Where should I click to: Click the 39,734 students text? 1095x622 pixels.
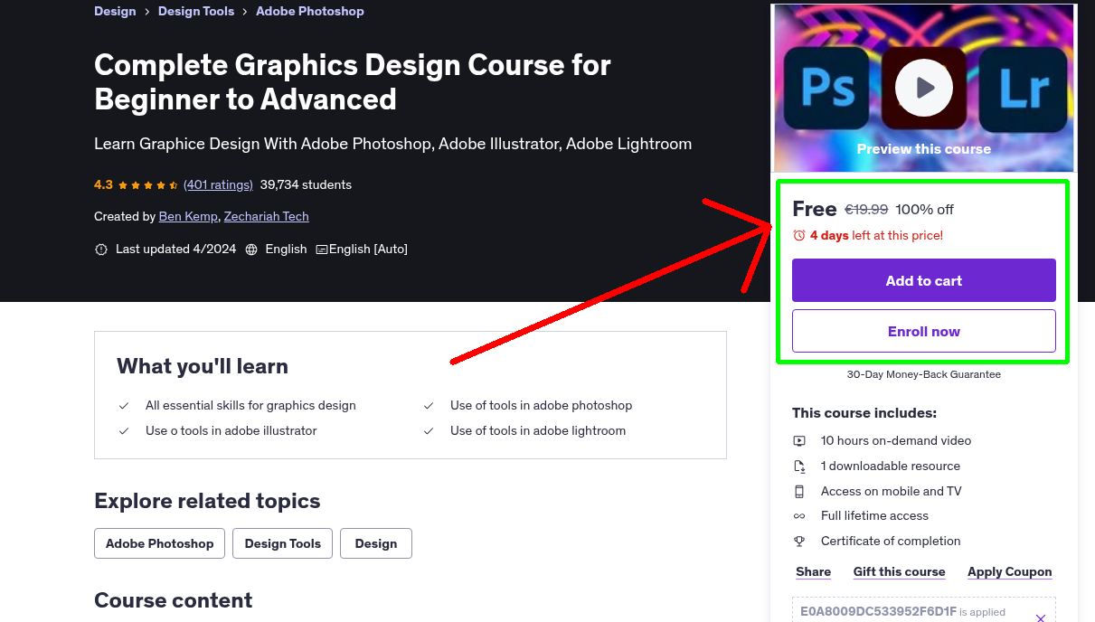pos(306,184)
